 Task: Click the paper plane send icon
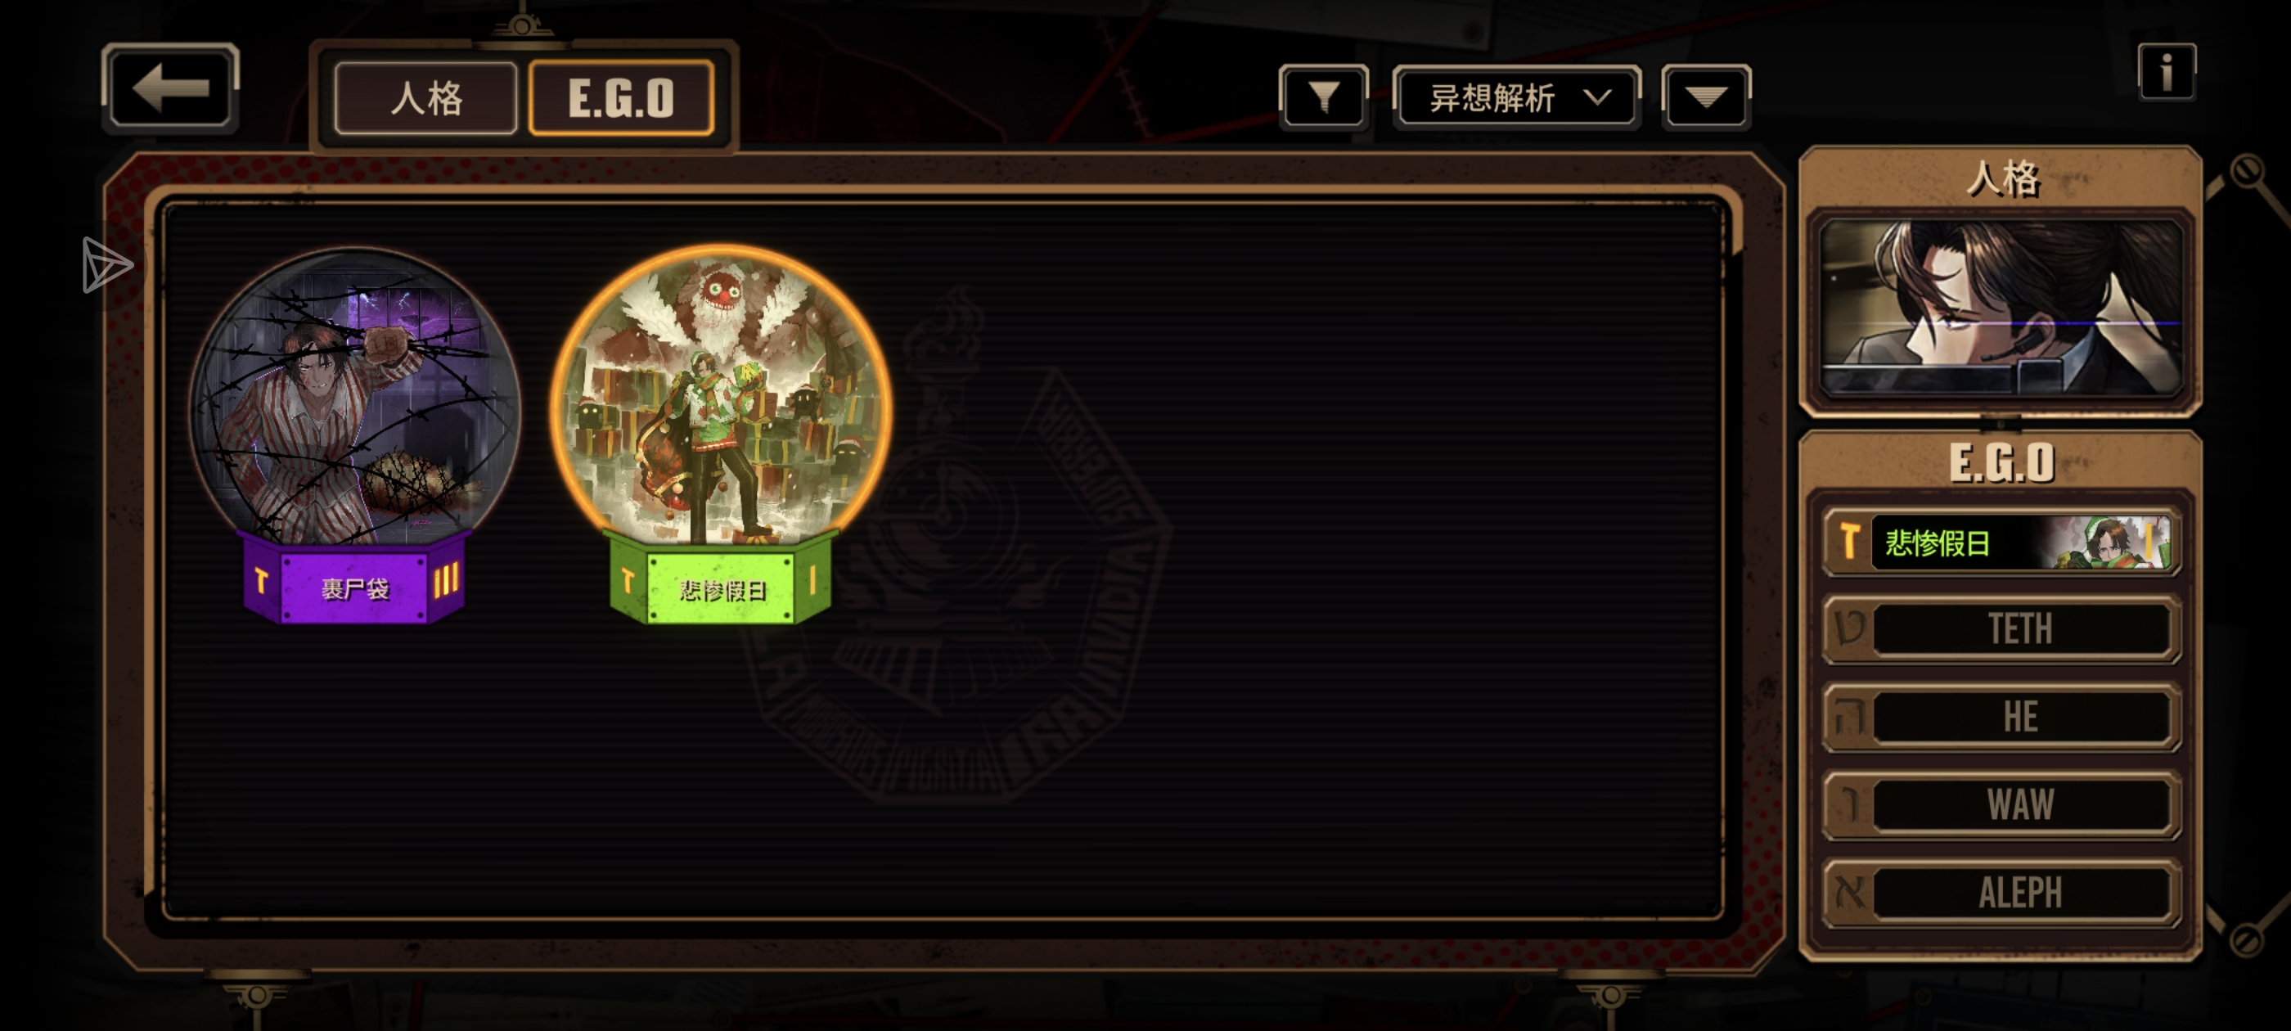[106, 264]
